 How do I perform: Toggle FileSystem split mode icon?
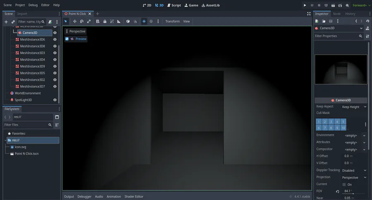57,117
